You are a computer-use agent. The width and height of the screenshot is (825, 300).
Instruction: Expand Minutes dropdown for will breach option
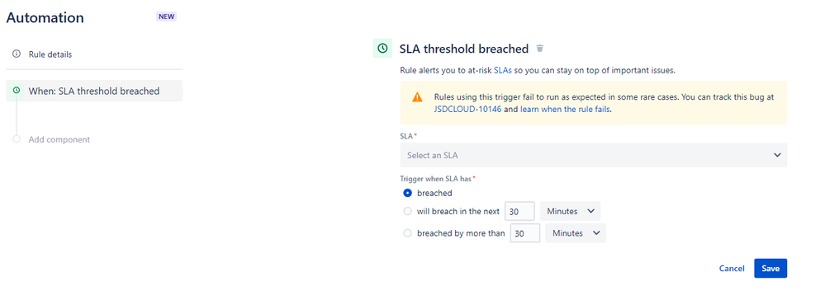click(x=571, y=211)
